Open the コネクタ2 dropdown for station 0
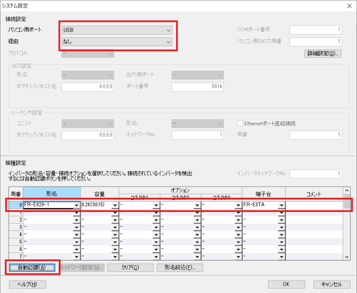The width and height of the screenshot is (357, 293). pos(197,205)
